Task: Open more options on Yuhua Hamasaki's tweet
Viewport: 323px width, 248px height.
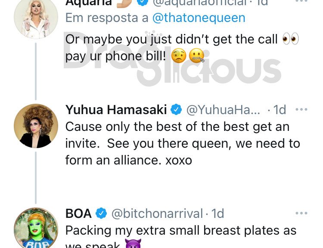Action: 301,109
